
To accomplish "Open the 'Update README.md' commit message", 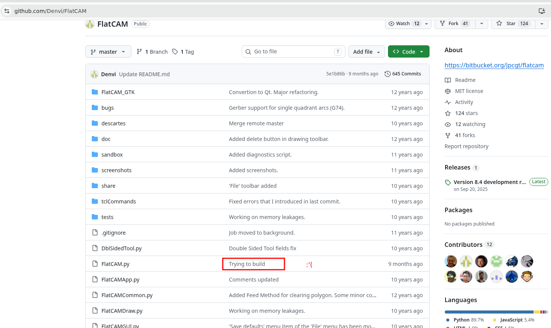I will click(144, 74).
